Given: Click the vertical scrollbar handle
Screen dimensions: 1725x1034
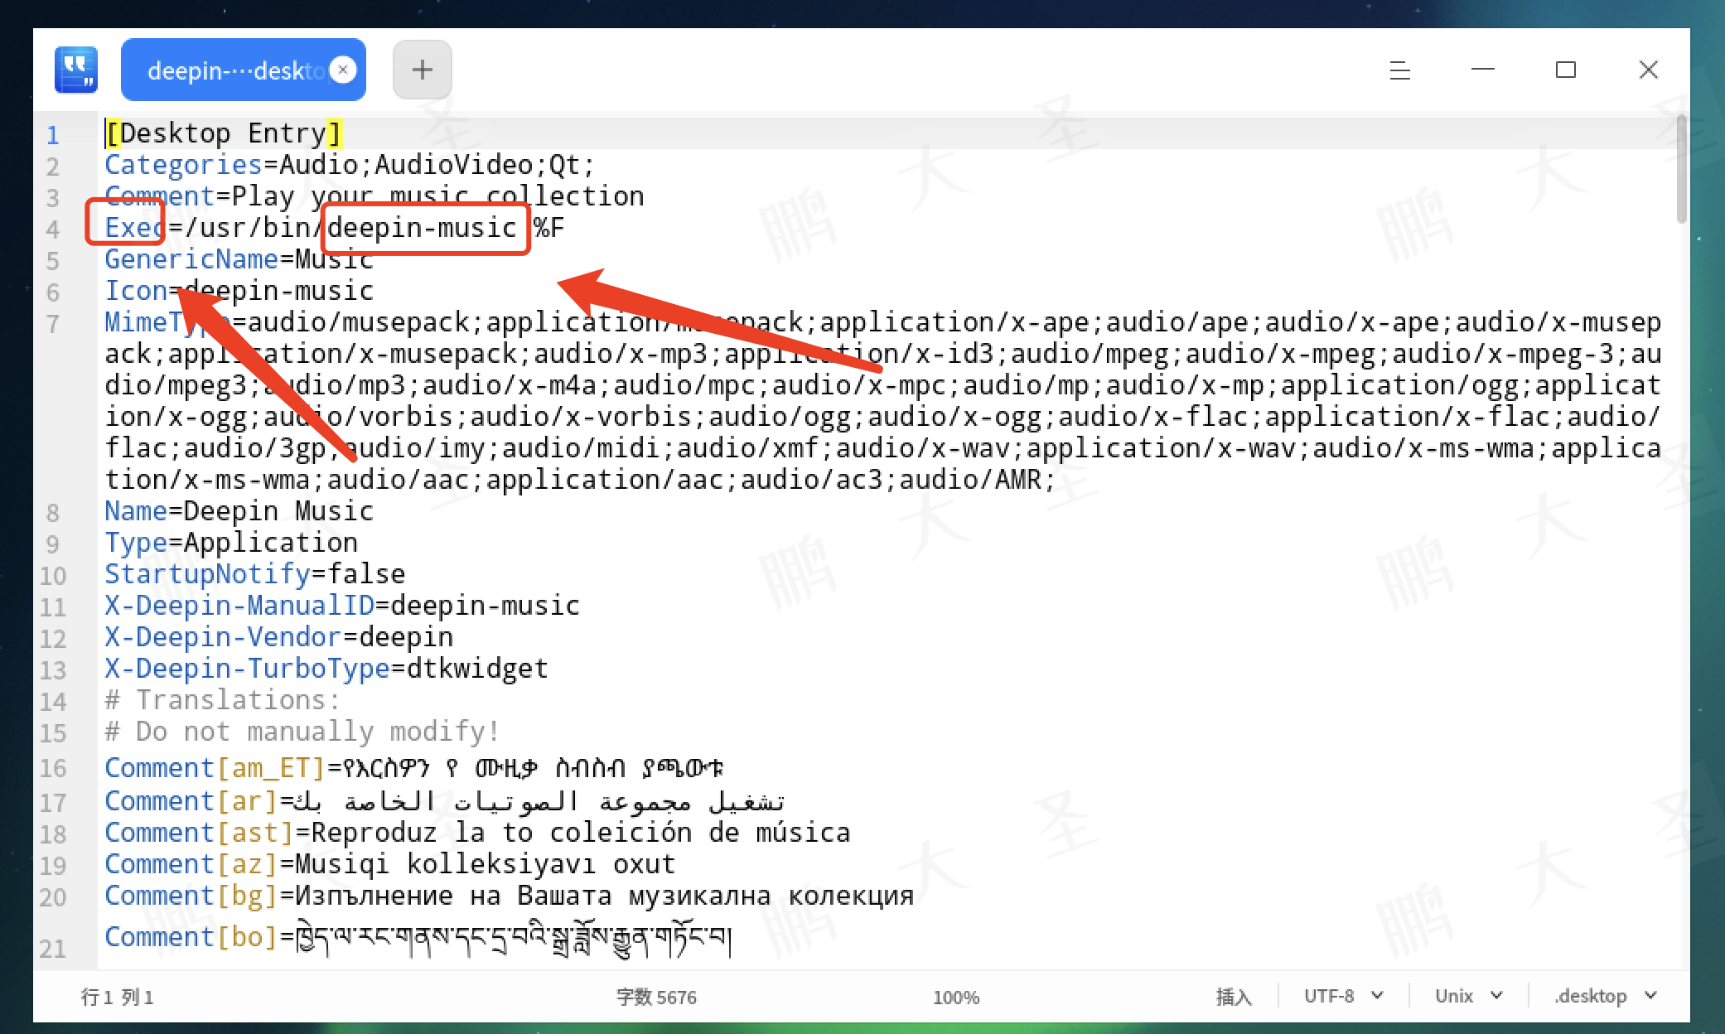Looking at the screenshot, I should [1680, 170].
